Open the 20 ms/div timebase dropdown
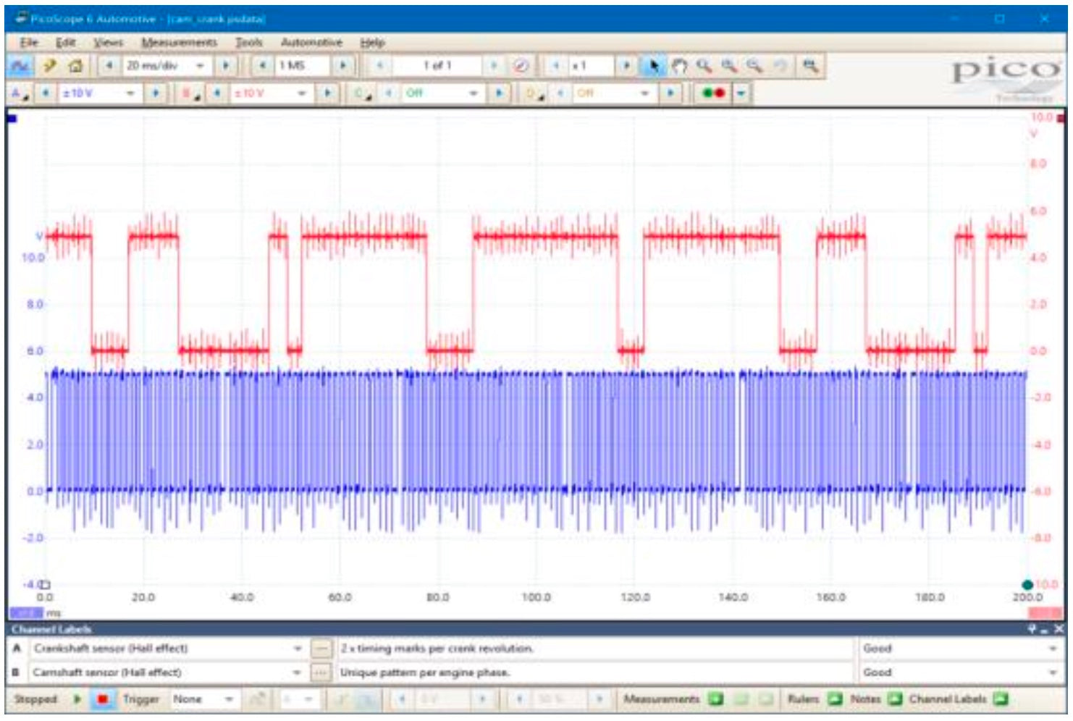 point(200,66)
